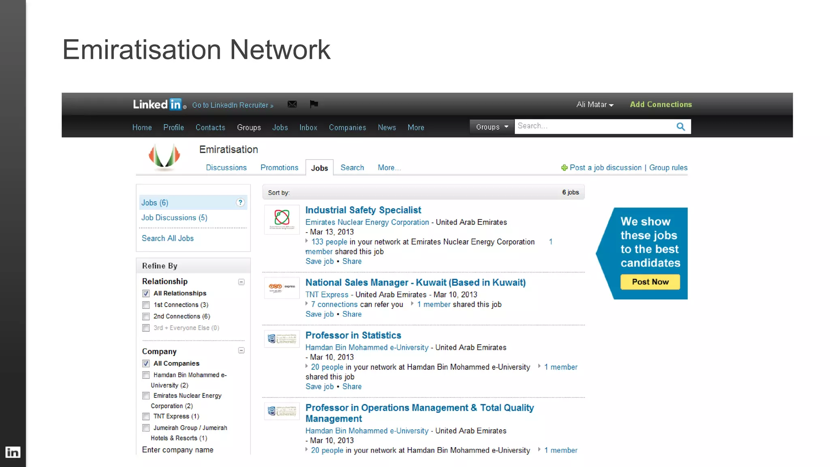Check TNT Express (1) filter

pyautogui.click(x=146, y=416)
